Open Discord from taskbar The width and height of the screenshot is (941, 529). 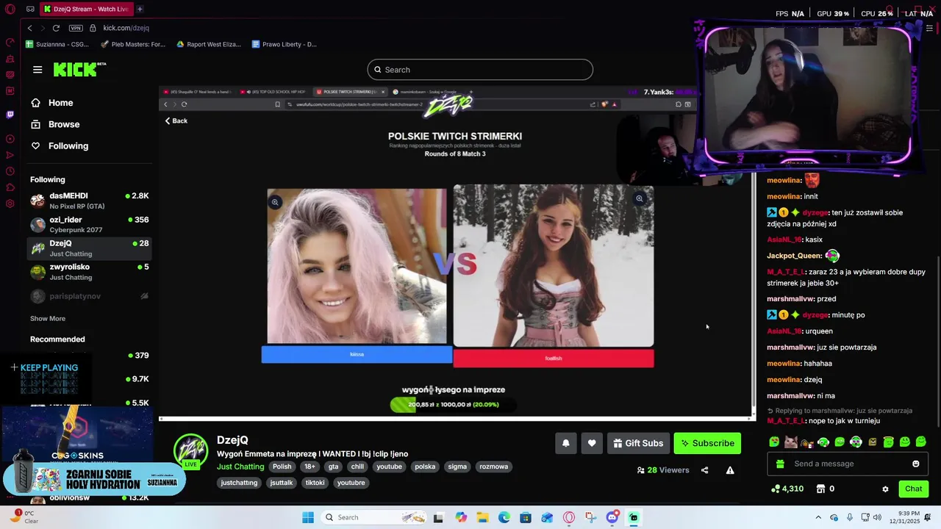point(612,517)
